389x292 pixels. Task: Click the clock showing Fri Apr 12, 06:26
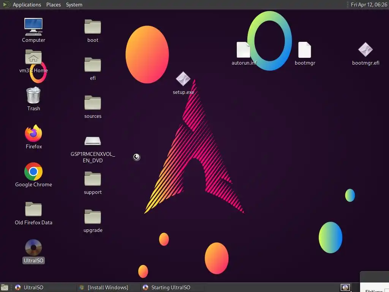pyautogui.click(x=368, y=5)
